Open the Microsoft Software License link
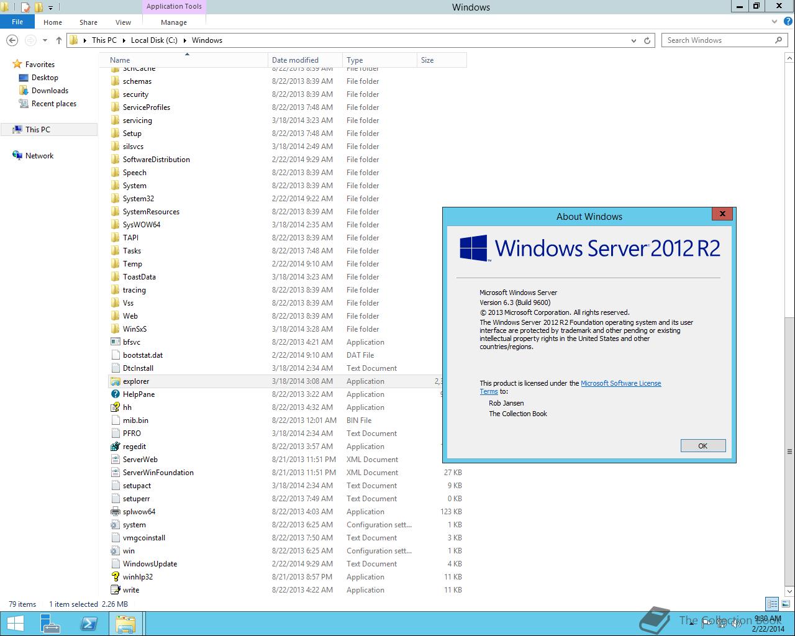This screenshot has height=636, width=795. pyautogui.click(x=620, y=383)
